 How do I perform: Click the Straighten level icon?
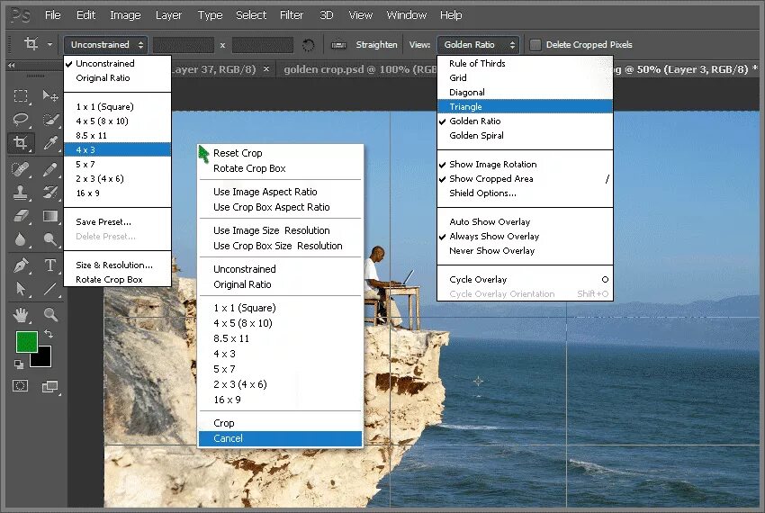338,45
